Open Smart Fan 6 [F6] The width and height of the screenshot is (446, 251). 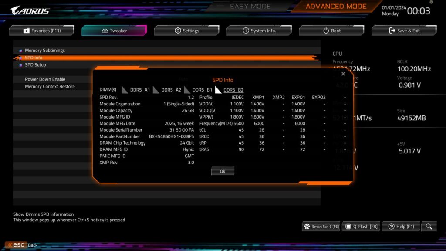coord(321,227)
